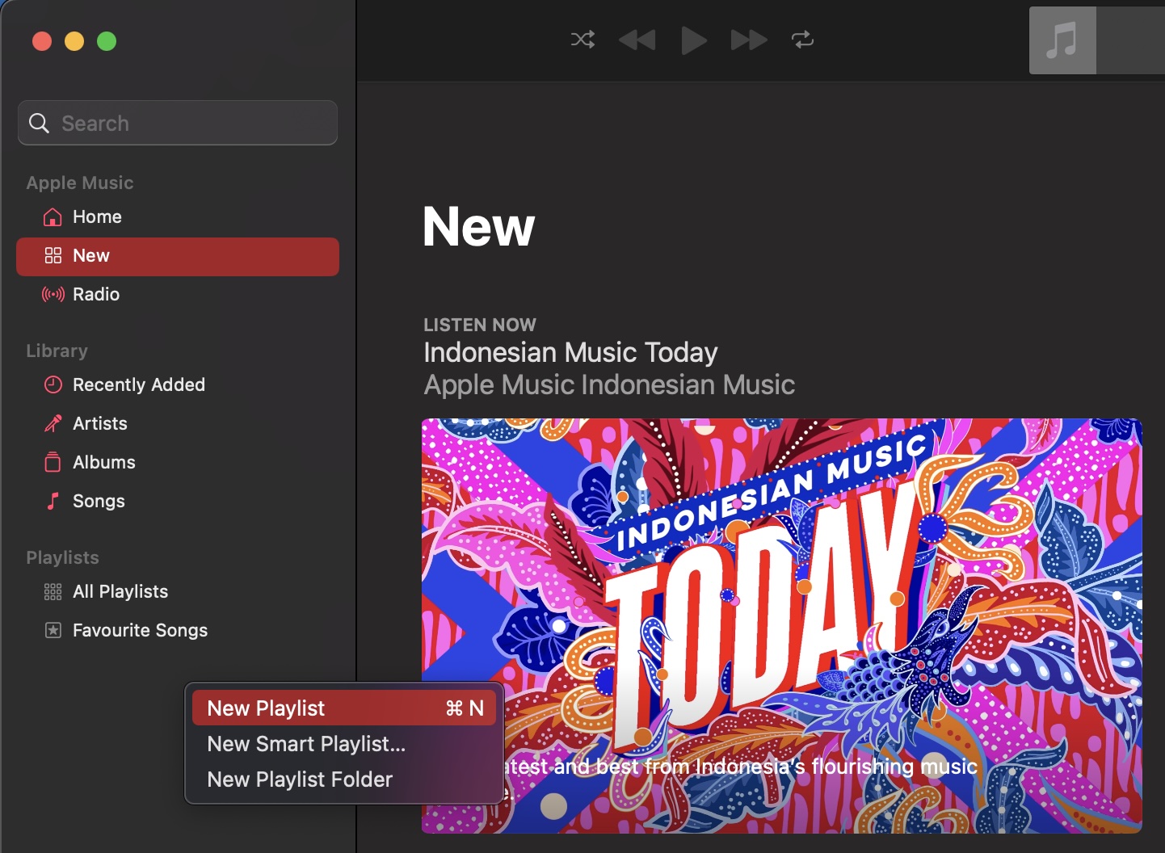Click the Albums stack icon
Viewport: 1165px width, 853px height.
(53, 462)
